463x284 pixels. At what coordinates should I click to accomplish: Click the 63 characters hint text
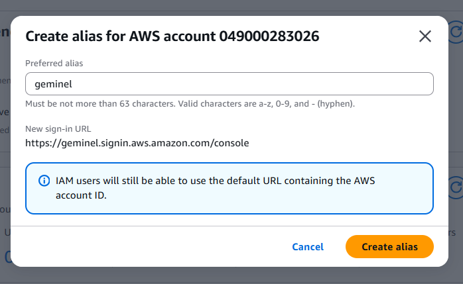tap(190, 104)
